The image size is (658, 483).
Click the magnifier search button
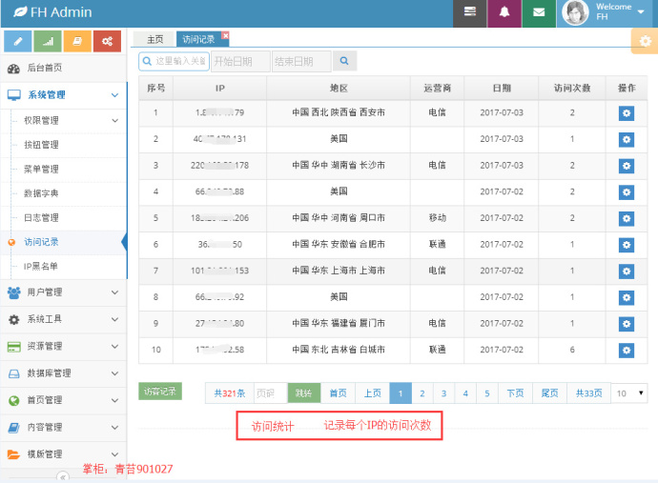point(344,61)
